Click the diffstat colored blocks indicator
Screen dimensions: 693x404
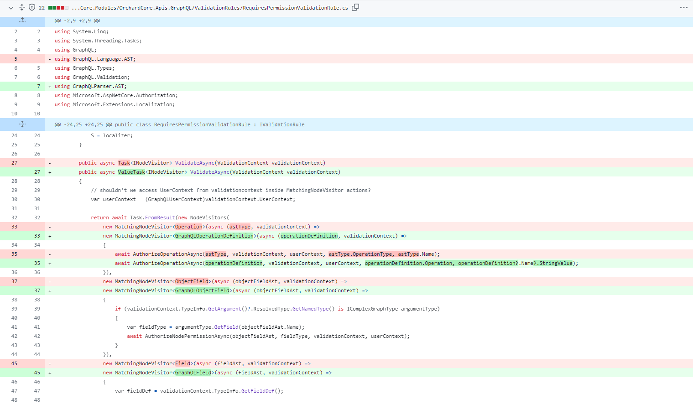[58, 8]
